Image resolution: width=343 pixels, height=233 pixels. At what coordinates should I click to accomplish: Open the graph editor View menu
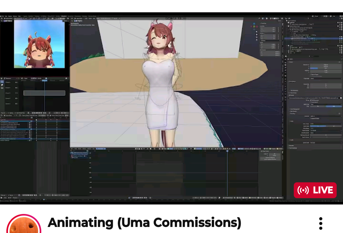pyautogui.click(x=76, y=149)
